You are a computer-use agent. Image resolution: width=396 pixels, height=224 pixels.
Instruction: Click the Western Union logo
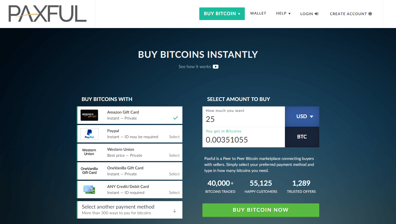89,152
